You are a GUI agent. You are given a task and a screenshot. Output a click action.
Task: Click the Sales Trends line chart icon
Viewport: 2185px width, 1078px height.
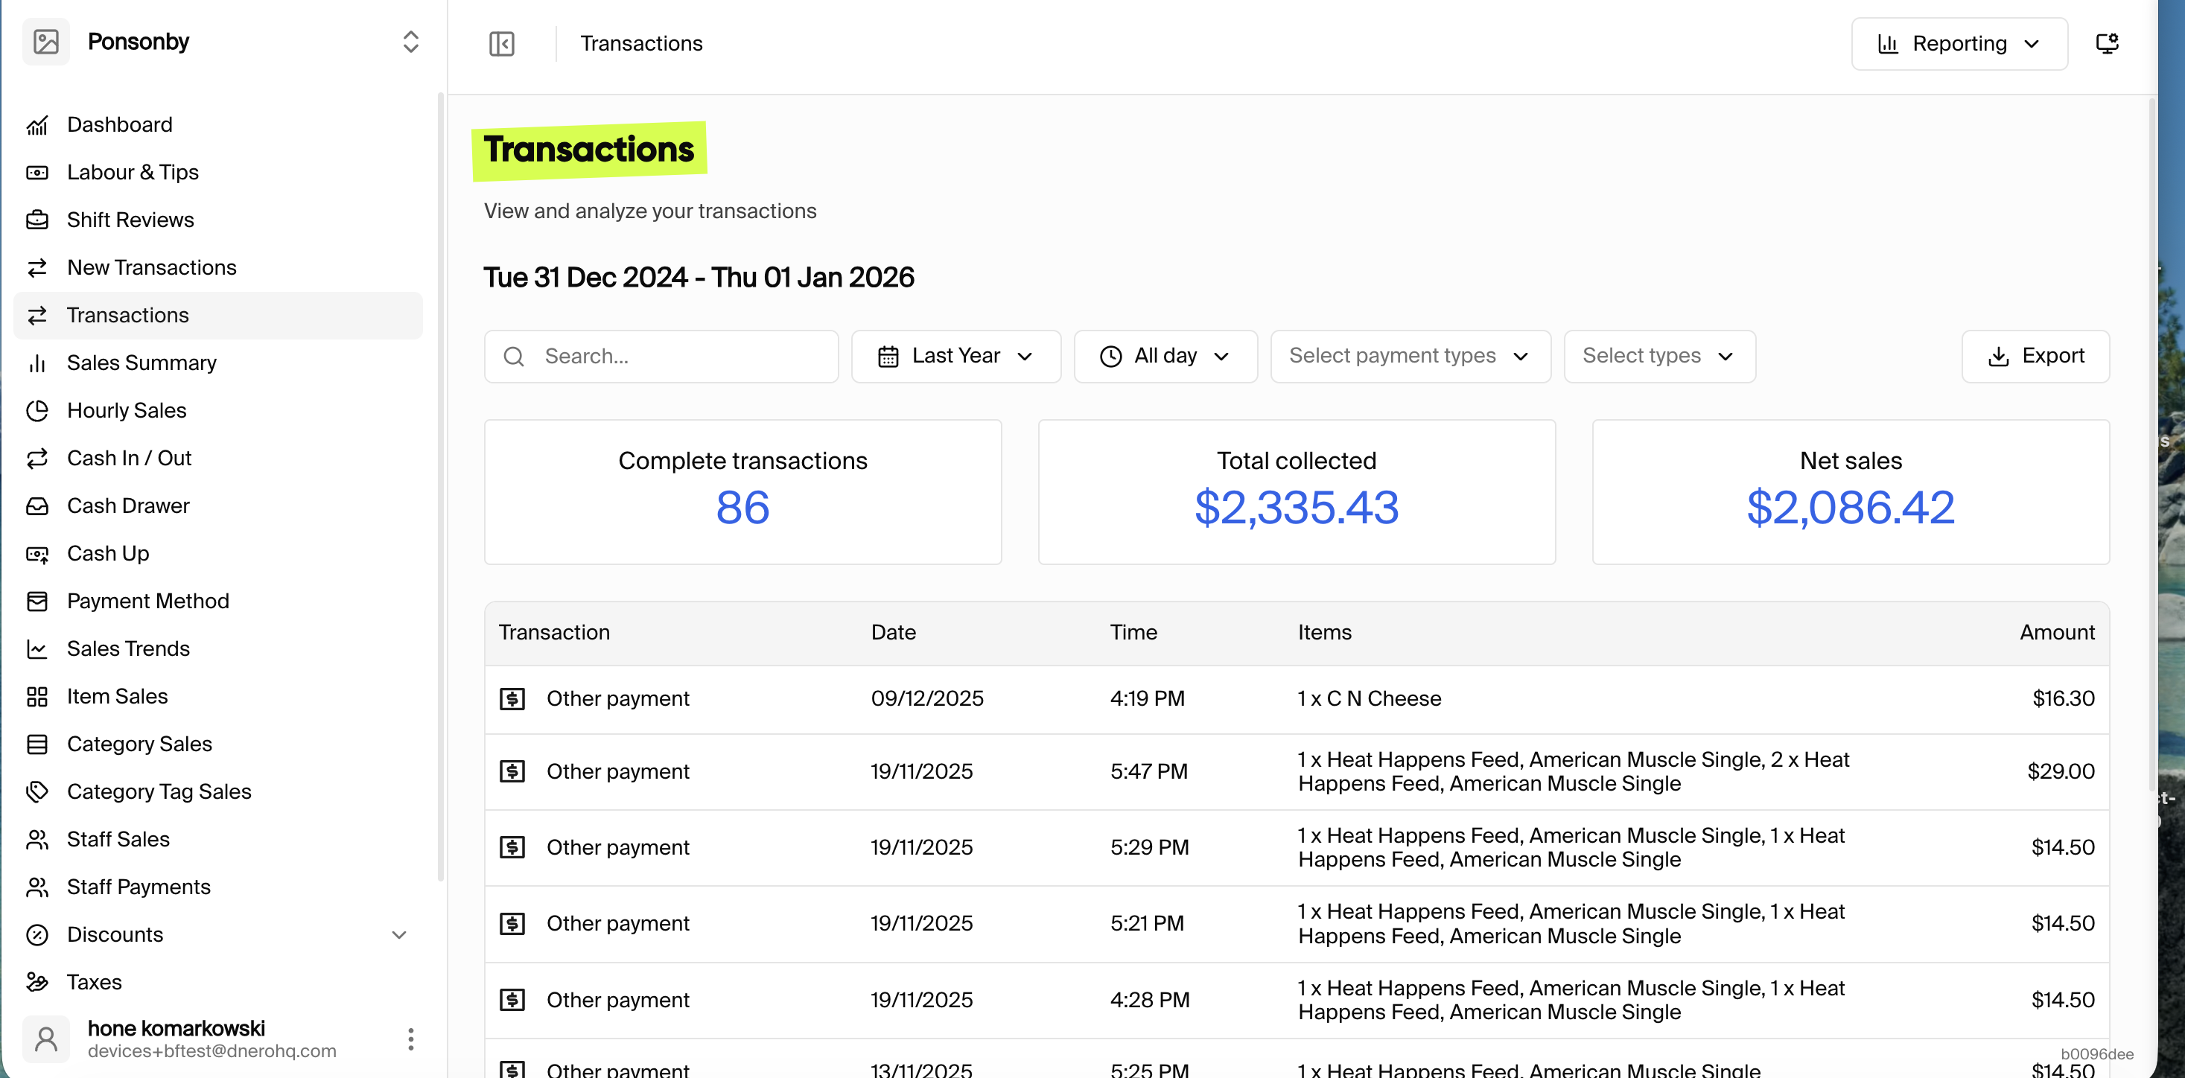[x=37, y=649]
